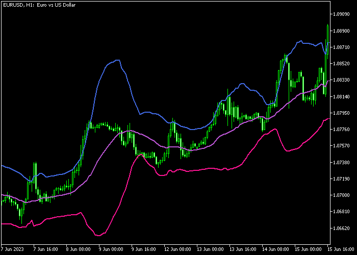Click price label 1.07000
The width and height of the screenshot is (357, 255).
[x=341, y=195]
